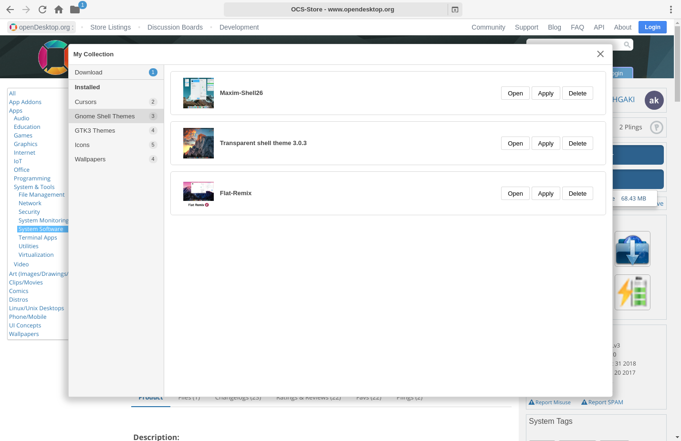Open Terminal Apps subcategory
This screenshot has height=441, width=681.
tap(38, 238)
